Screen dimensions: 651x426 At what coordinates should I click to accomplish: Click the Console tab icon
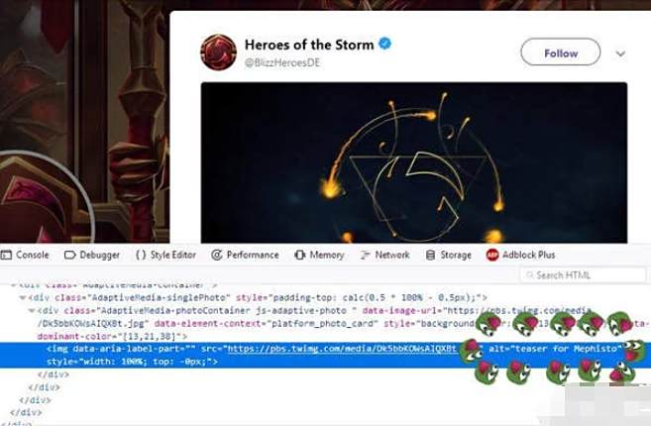6,255
